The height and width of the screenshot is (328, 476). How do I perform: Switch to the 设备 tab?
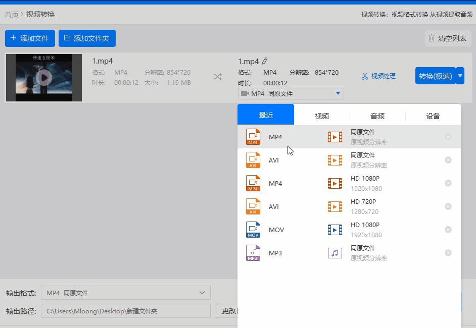pyautogui.click(x=433, y=116)
